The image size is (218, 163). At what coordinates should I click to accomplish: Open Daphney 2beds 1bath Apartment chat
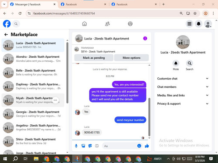click(33, 86)
